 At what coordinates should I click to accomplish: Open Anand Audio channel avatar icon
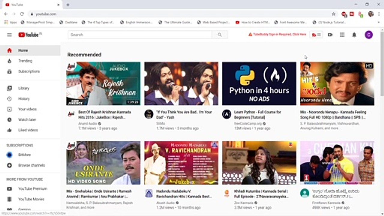click(71, 114)
